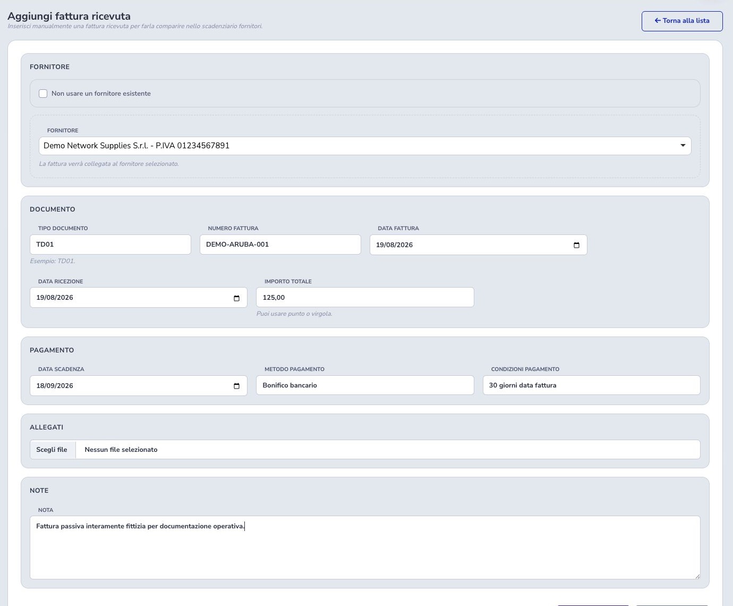Click the Fornitore dropdown arrow
The height and width of the screenshot is (606, 733).
point(683,146)
